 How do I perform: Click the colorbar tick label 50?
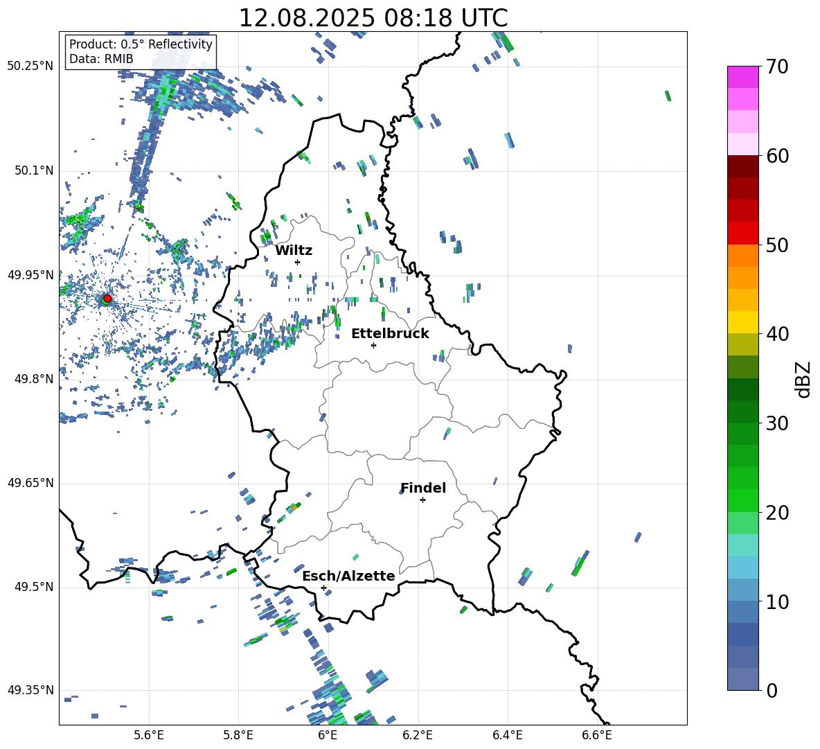(776, 245)
